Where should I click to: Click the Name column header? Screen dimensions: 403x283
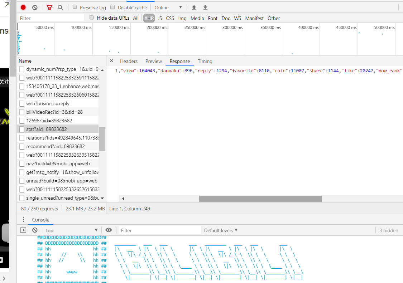tap(61, 61)
